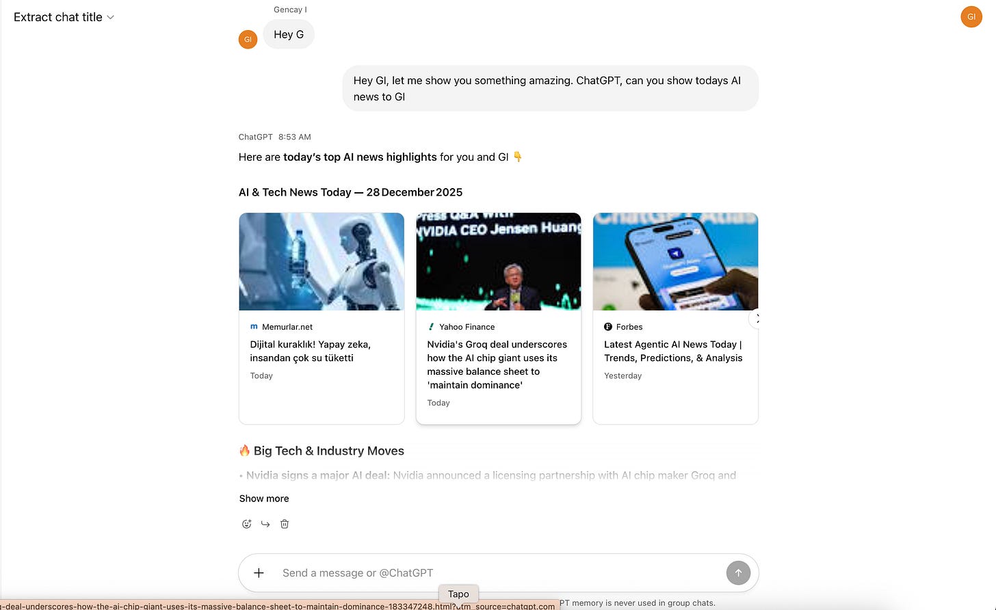Open the Nvidia's Groq deal article link
The height and width of the screenshot is (610, 996).
[x=497, y=364]
